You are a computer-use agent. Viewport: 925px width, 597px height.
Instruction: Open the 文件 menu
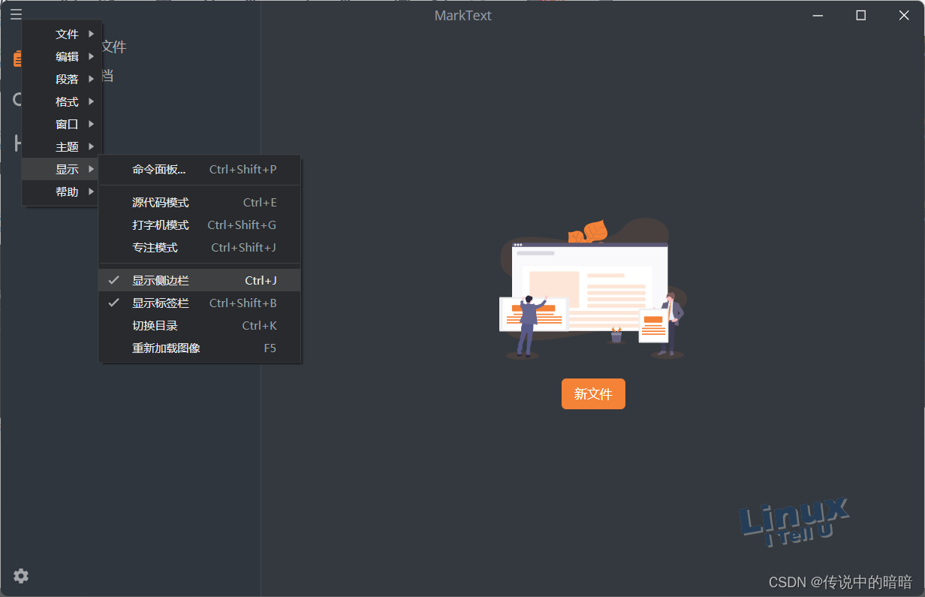[x=62, y=34]
